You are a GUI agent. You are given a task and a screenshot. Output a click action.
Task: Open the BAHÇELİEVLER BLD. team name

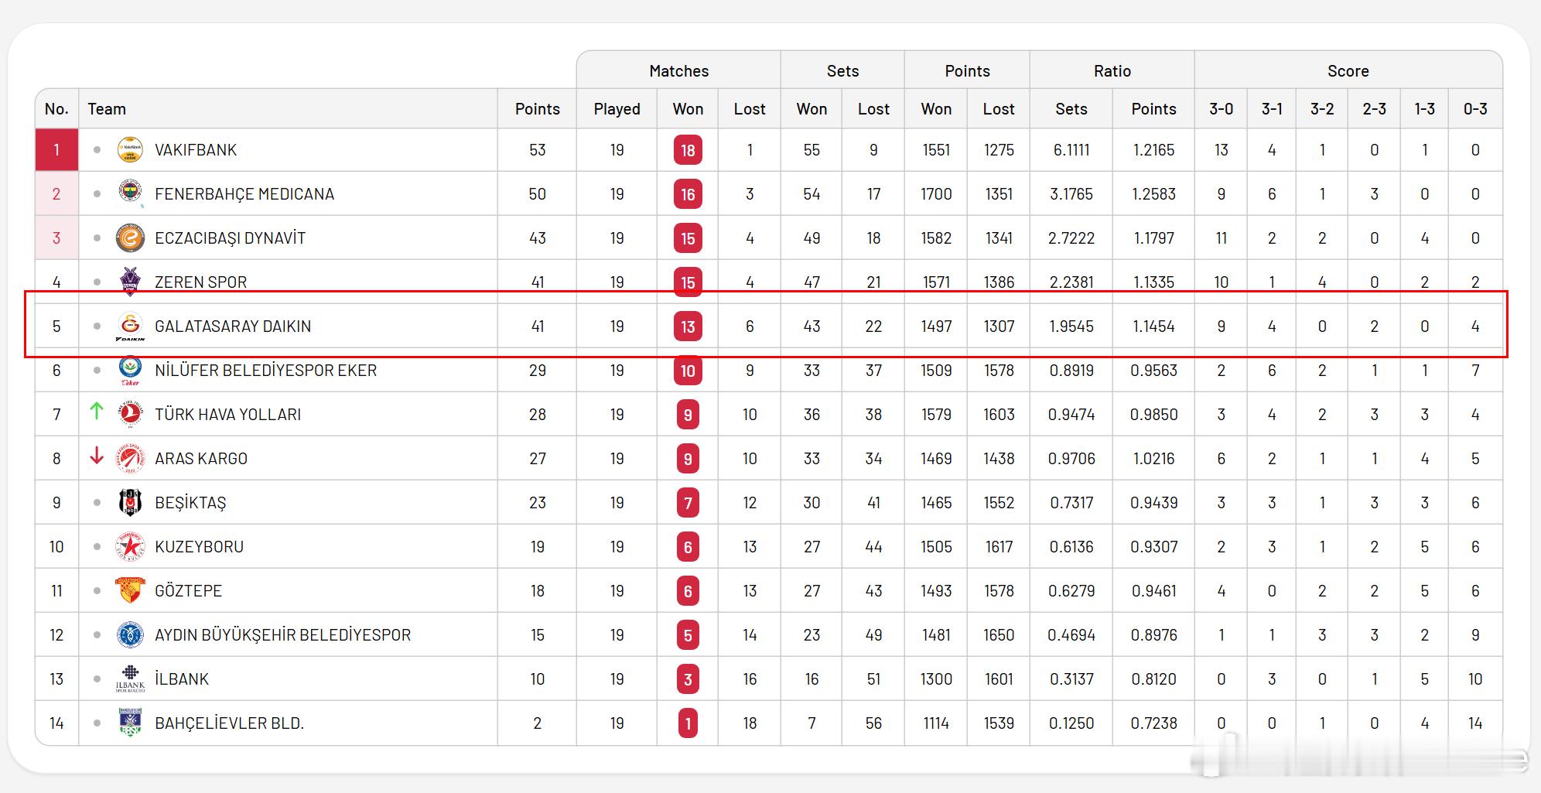point(229,723)
